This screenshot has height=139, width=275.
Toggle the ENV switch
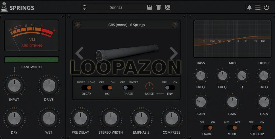(x=170, y=87)
